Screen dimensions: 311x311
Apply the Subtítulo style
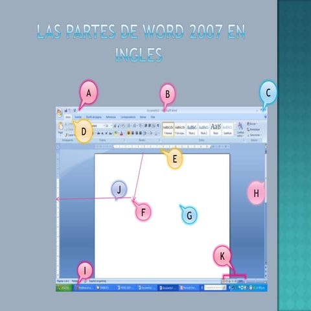click(x=227, y=130)
